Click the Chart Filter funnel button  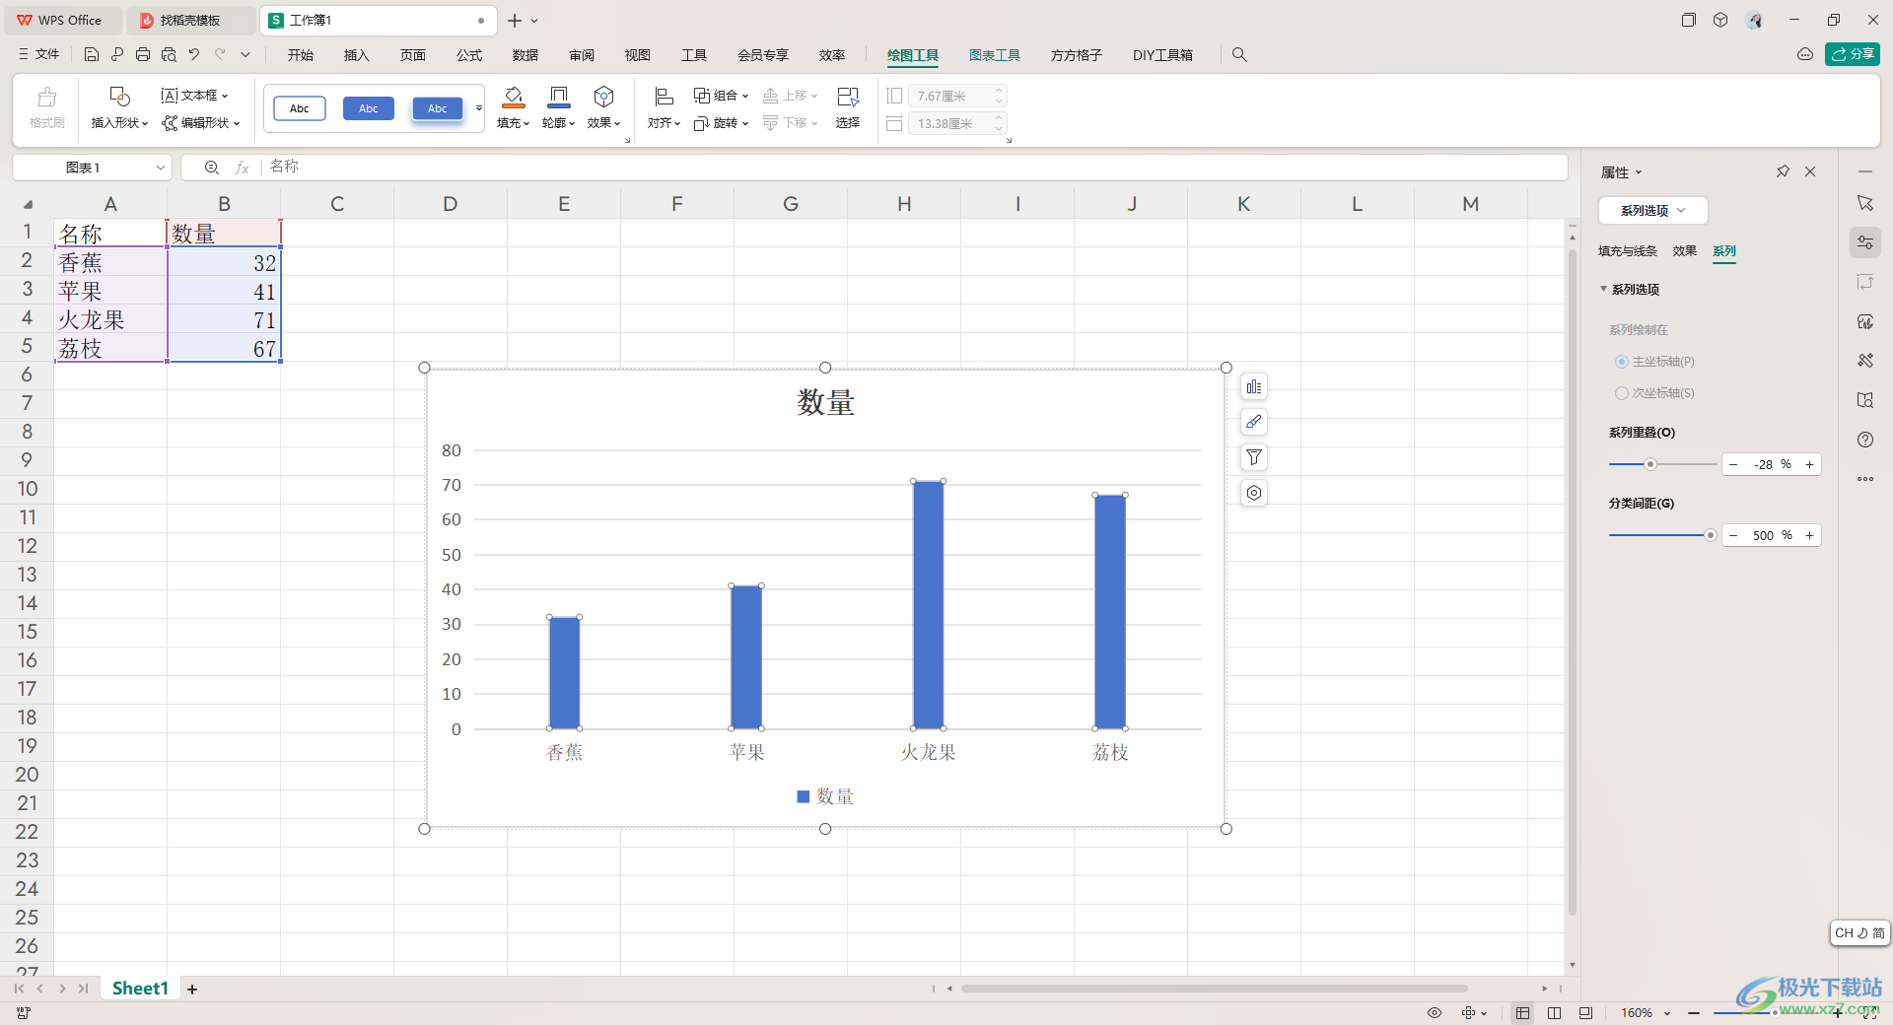click(1253, 457)
